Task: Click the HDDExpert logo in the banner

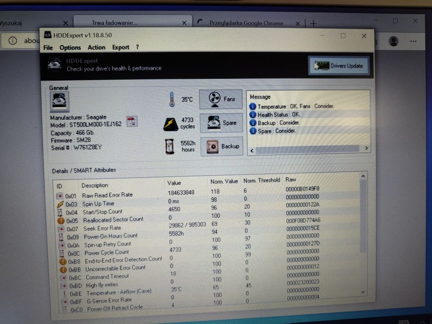Action: [x=54, y=64]
